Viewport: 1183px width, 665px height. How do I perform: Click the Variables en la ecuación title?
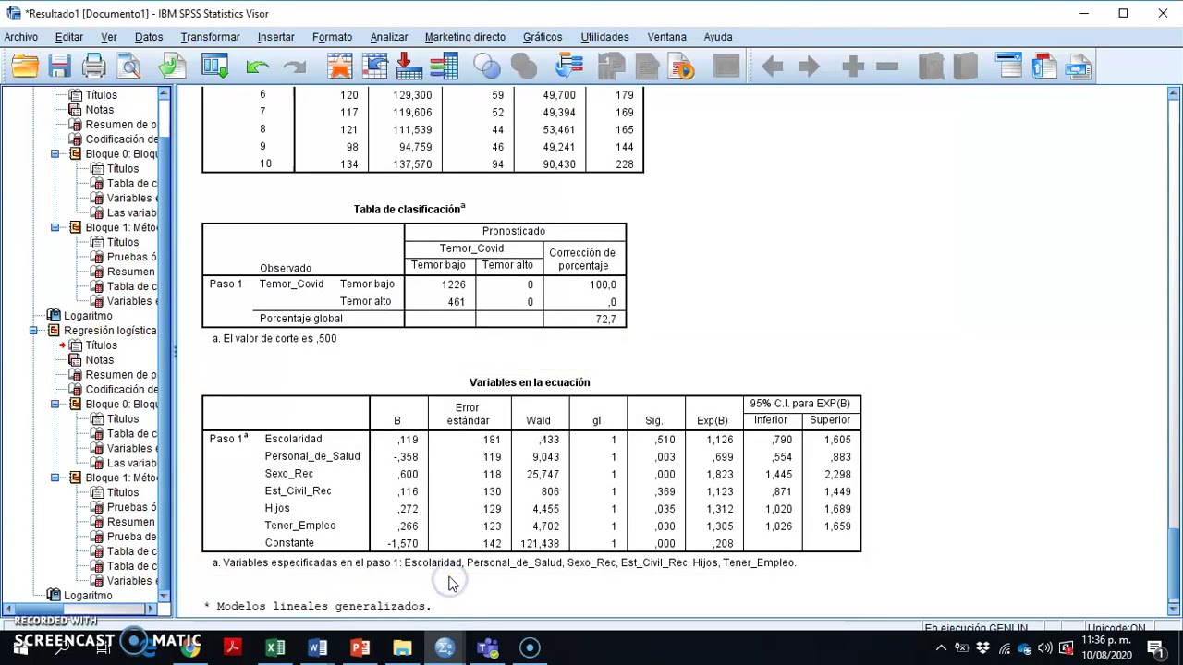pos(529,382)
